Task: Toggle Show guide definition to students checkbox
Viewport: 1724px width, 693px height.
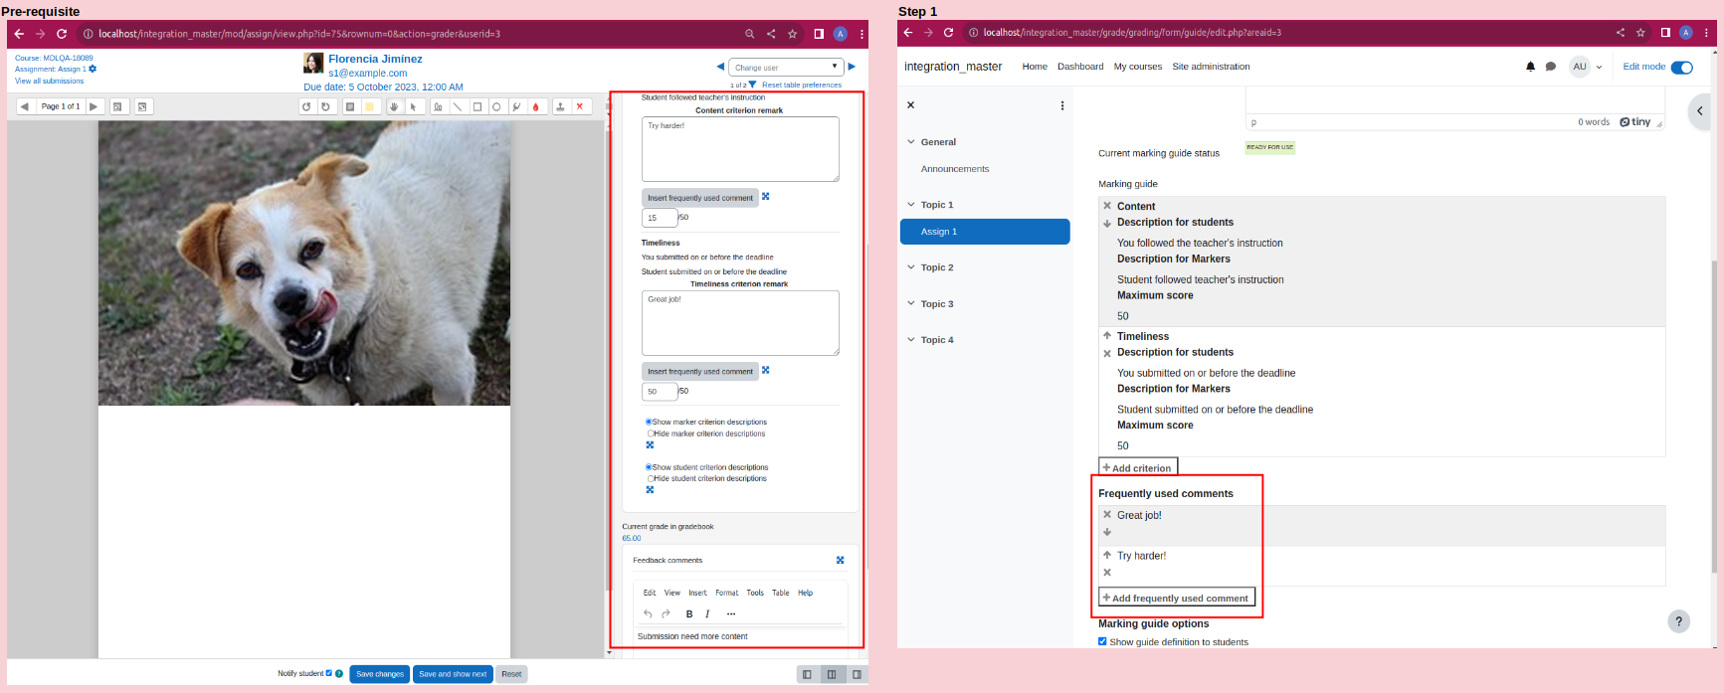Action: click(x=1102, y=641)
